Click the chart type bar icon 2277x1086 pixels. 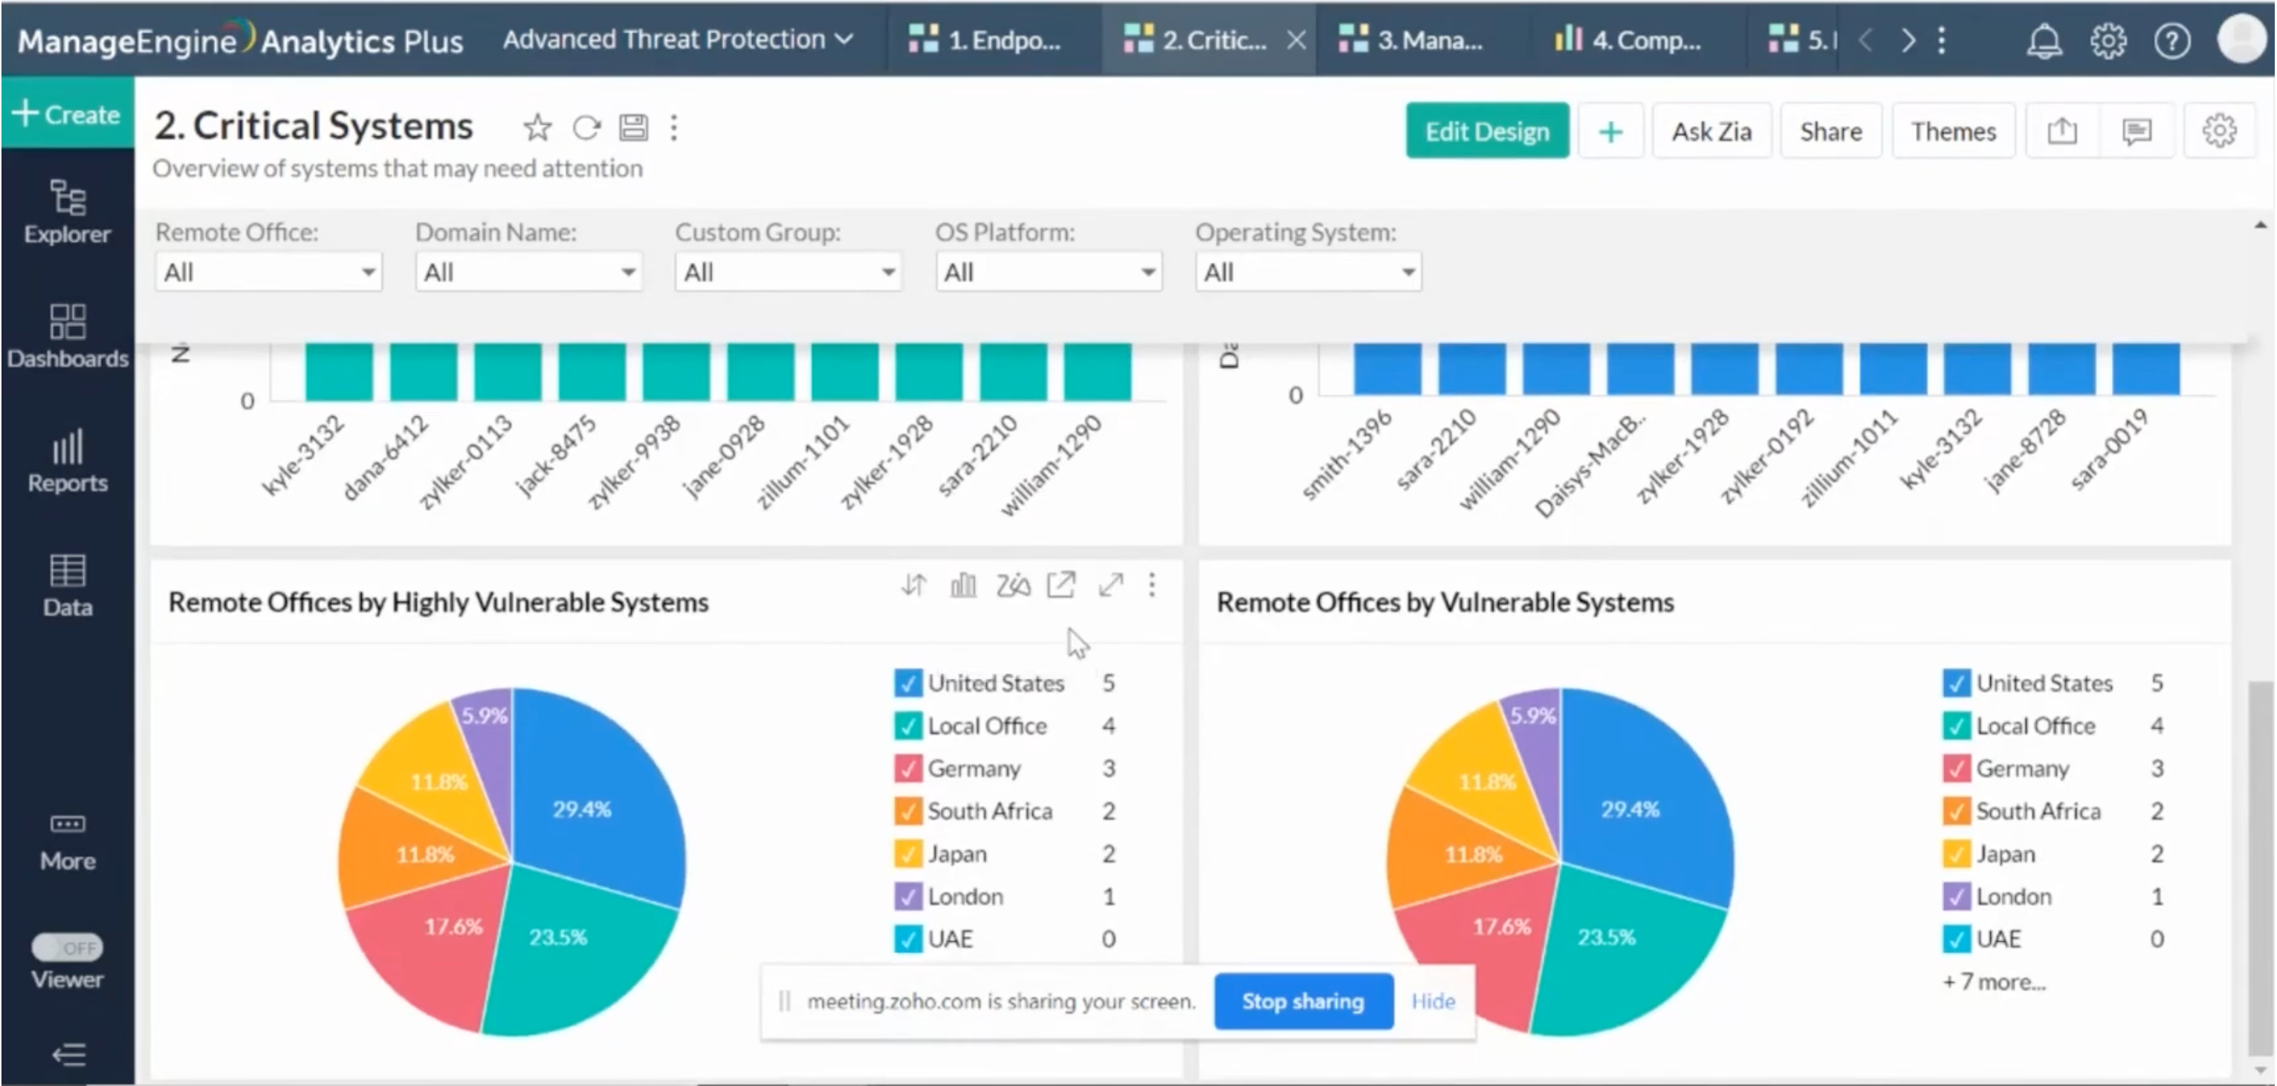pos(962,585)
